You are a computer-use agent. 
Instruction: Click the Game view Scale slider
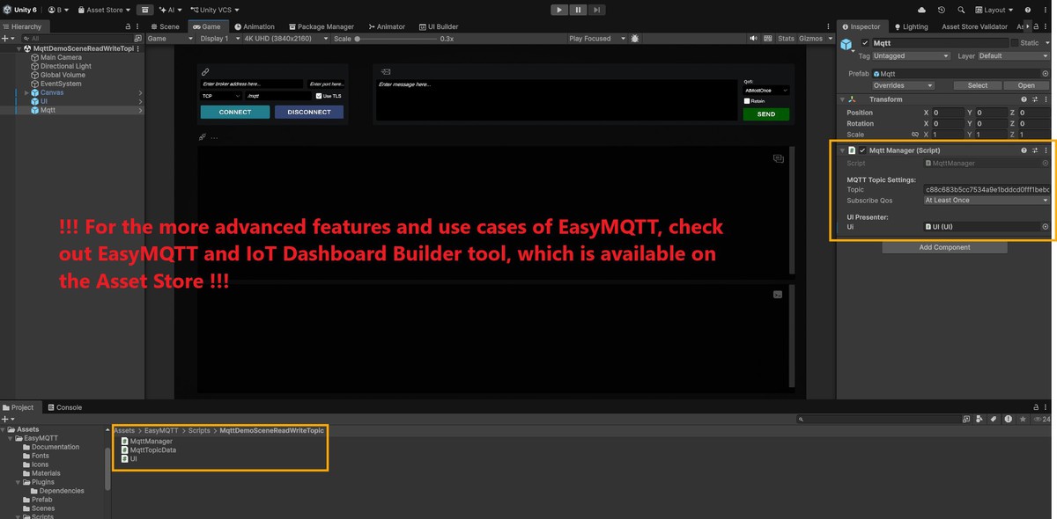click(395, 39)
